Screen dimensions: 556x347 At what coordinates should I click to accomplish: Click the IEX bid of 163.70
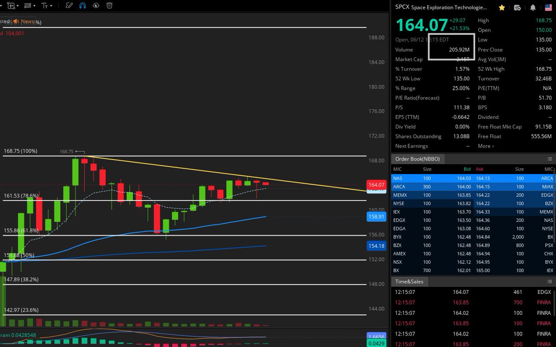(x=463, y=211)
